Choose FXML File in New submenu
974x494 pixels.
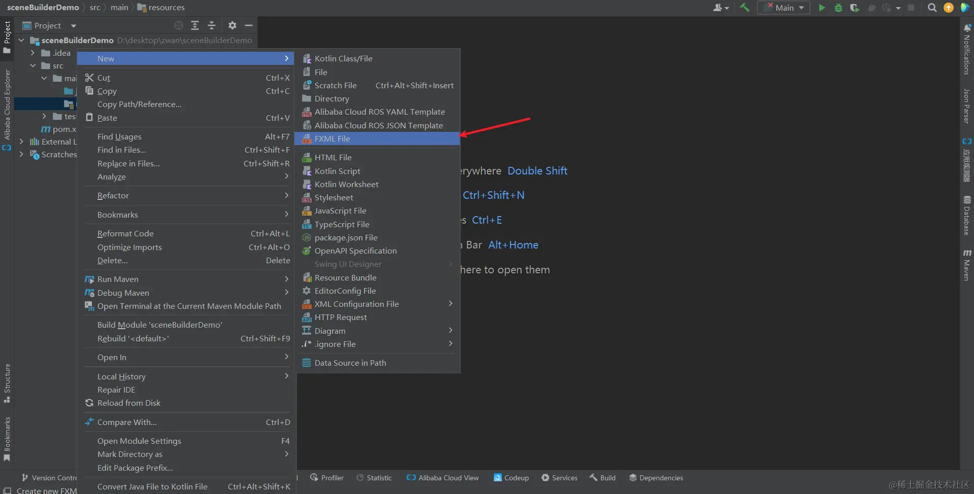pos(377,138)
